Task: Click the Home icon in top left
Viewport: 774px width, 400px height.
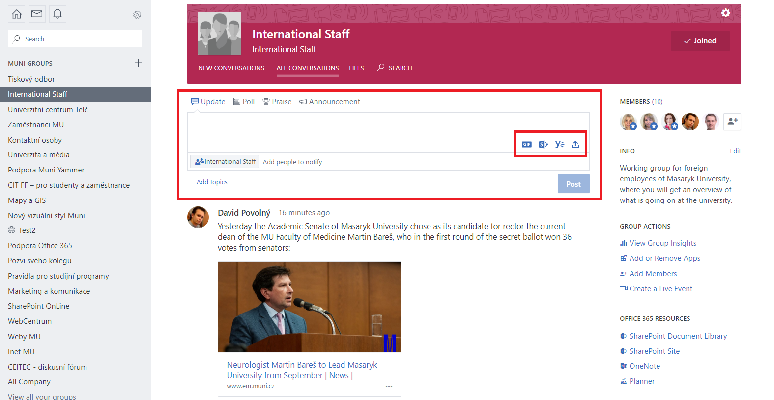Action: coord(17,14)
